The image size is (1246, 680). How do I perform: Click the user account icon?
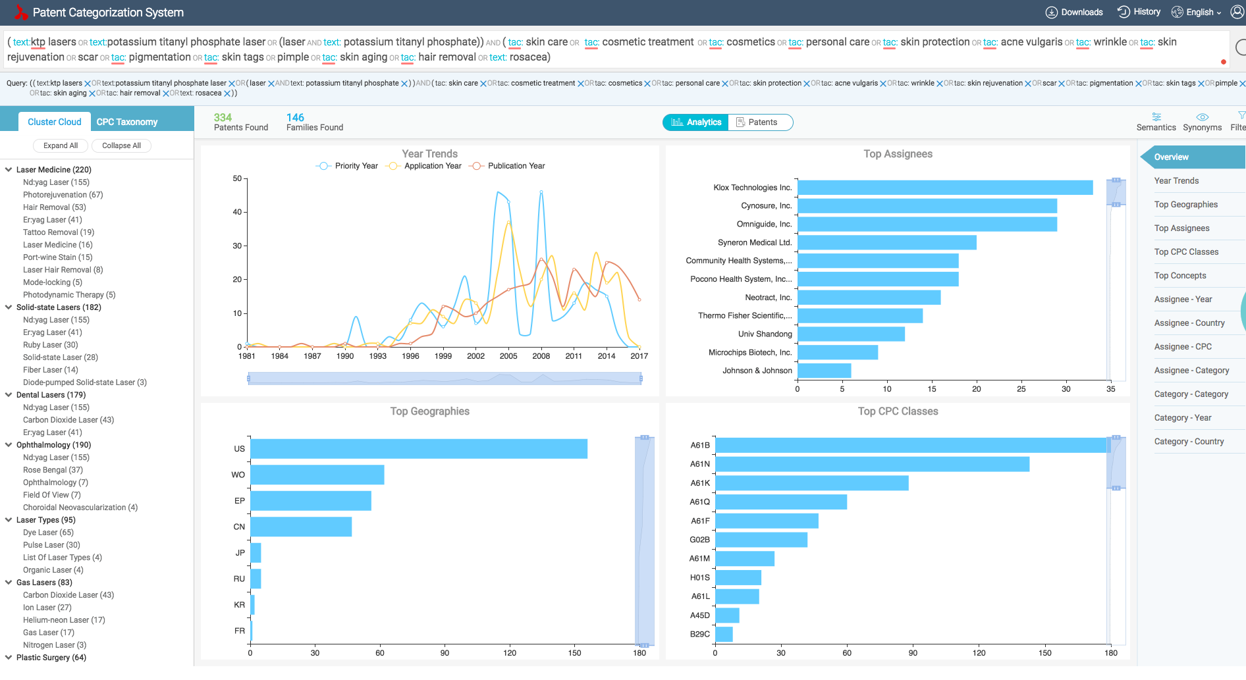click(x=1237, y=12)
